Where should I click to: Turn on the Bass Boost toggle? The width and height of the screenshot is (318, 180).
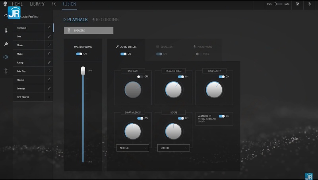pyautogui.click(x=140, y=76)
